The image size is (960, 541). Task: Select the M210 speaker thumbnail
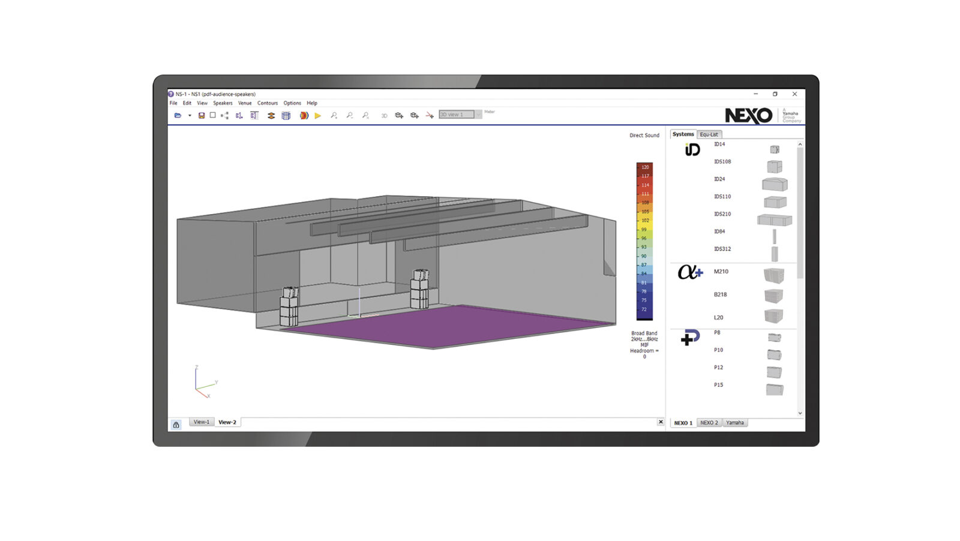tap(774, 275)
